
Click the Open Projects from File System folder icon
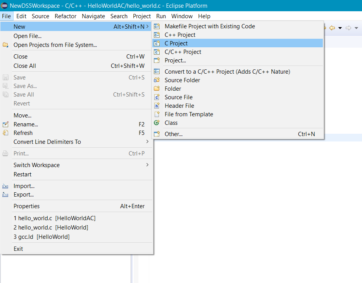coord(5,44)
